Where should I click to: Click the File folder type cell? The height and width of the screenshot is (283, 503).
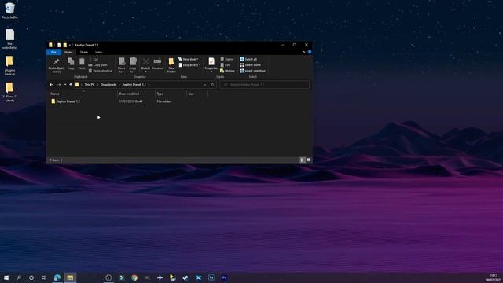[x=163, y=101]
